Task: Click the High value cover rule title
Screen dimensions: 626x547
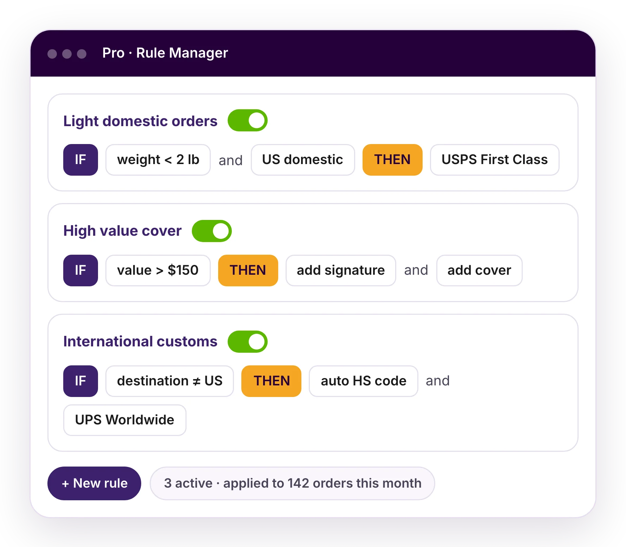Action: coord(122,231)
